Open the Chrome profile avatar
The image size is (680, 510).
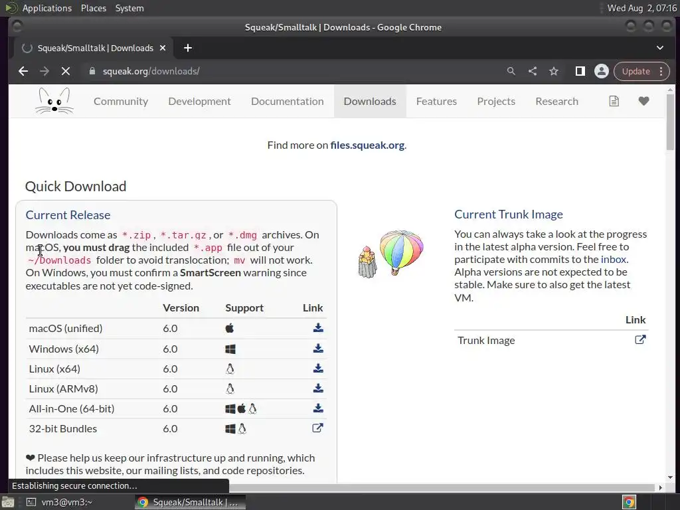coord(602,71)
